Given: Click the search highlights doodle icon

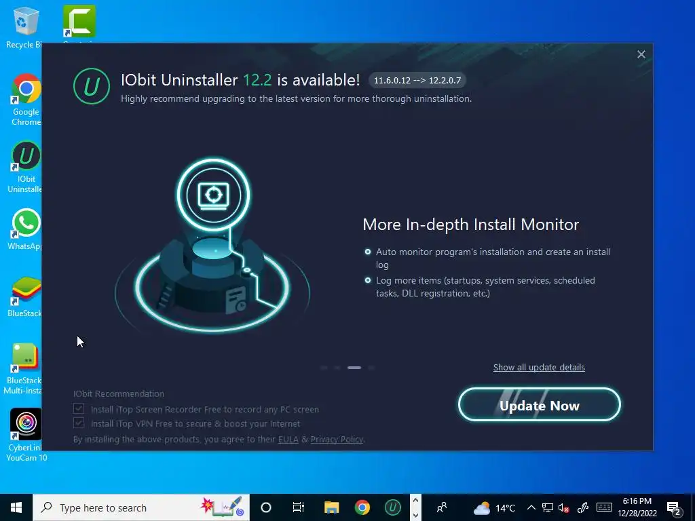Looking at the screenshot, I should 223,507.
